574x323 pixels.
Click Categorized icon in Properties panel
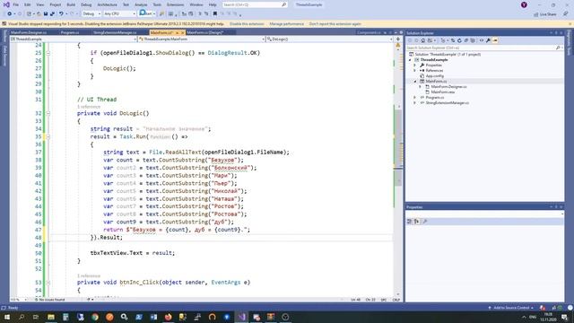409,222
